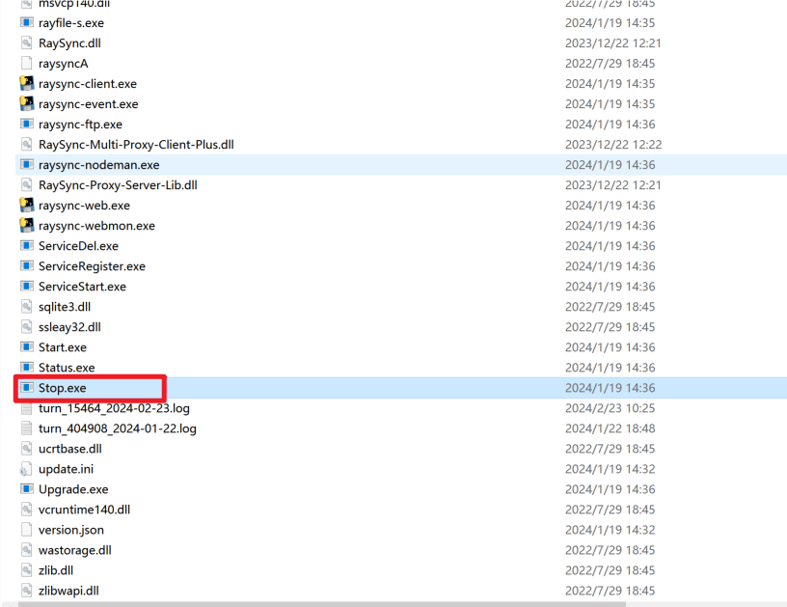787x607 pixels.
Task: Select the file name sqlite3.dll
Action: click(x=65, y=307)
